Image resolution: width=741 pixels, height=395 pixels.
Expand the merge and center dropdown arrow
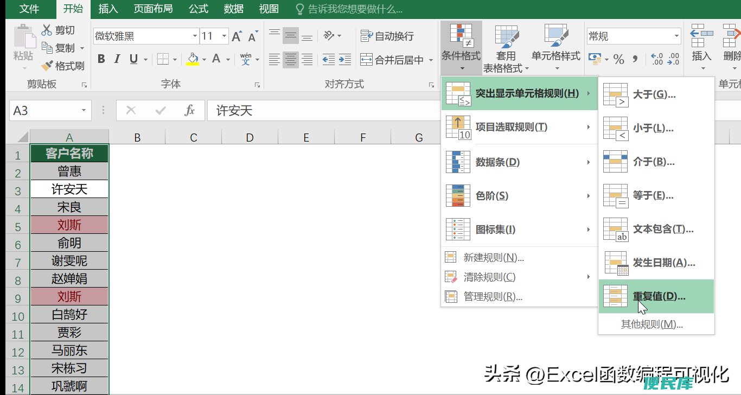click(x=431, y=60)
